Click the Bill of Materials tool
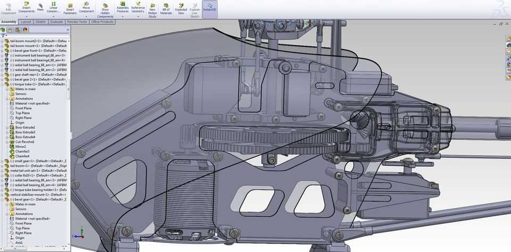The width and height of the screenshot is (511, 252). 166,10
